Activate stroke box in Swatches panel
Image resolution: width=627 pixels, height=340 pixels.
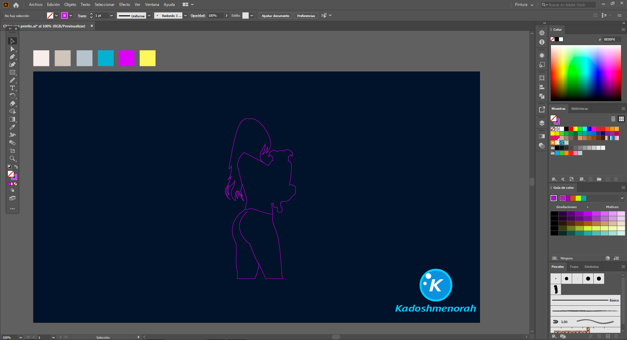tap(557, 121)
